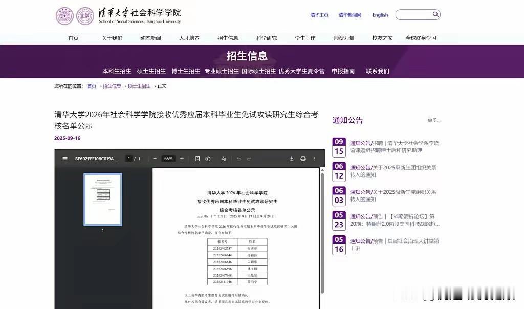Download the PDF file
Viewport: 524px width, 309px height.
pyautogui.click(x=291, y=159)
